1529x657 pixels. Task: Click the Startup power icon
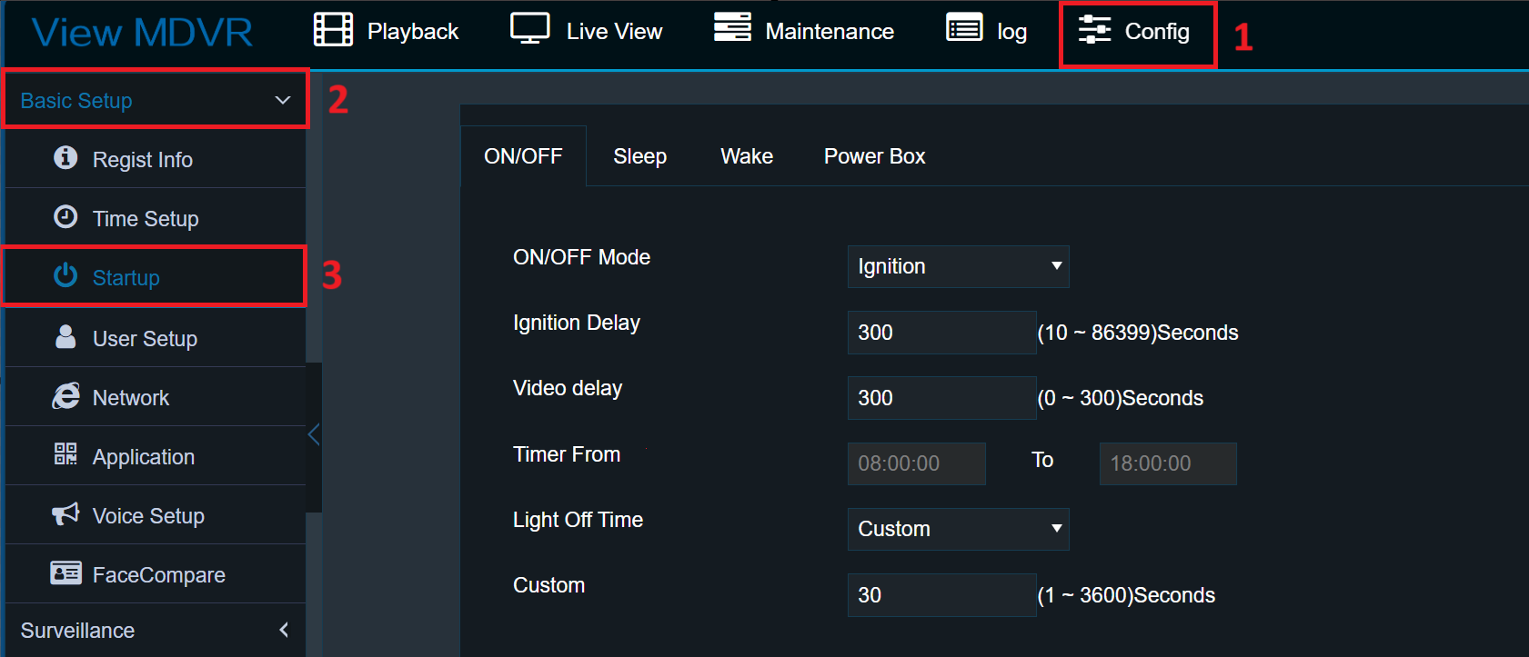pos(65,275)
